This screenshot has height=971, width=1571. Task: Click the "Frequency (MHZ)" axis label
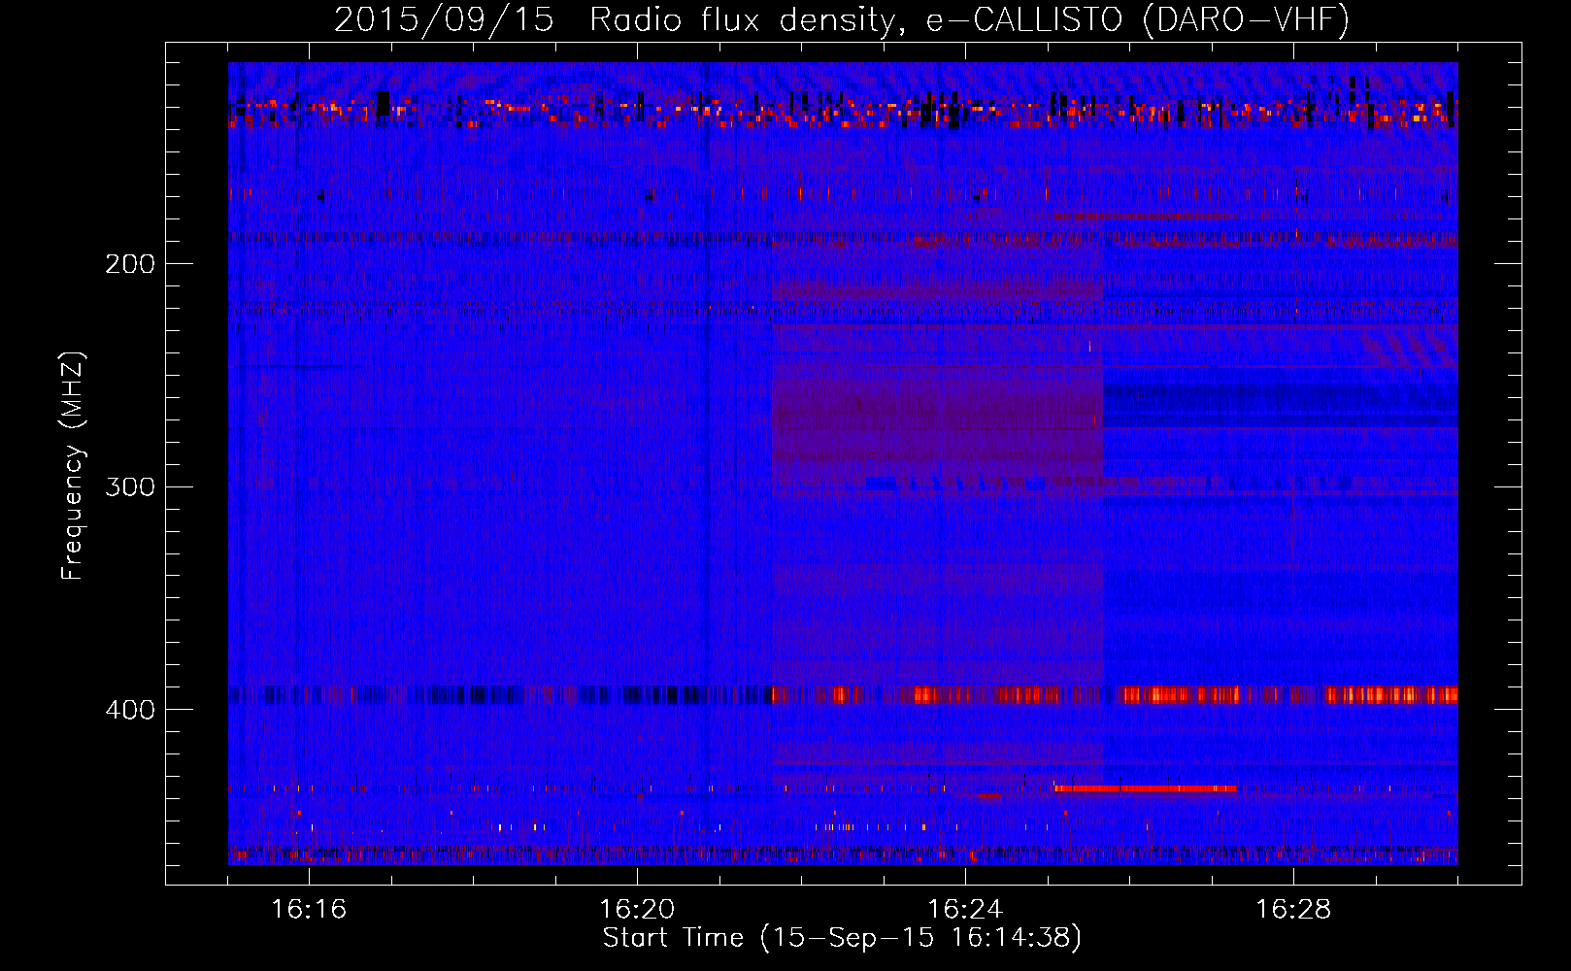(x=74, y=466)
